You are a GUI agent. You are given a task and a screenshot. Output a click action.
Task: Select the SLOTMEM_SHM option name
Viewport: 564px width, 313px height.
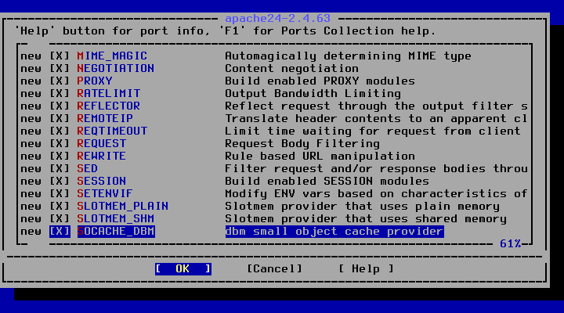[116, 219]
